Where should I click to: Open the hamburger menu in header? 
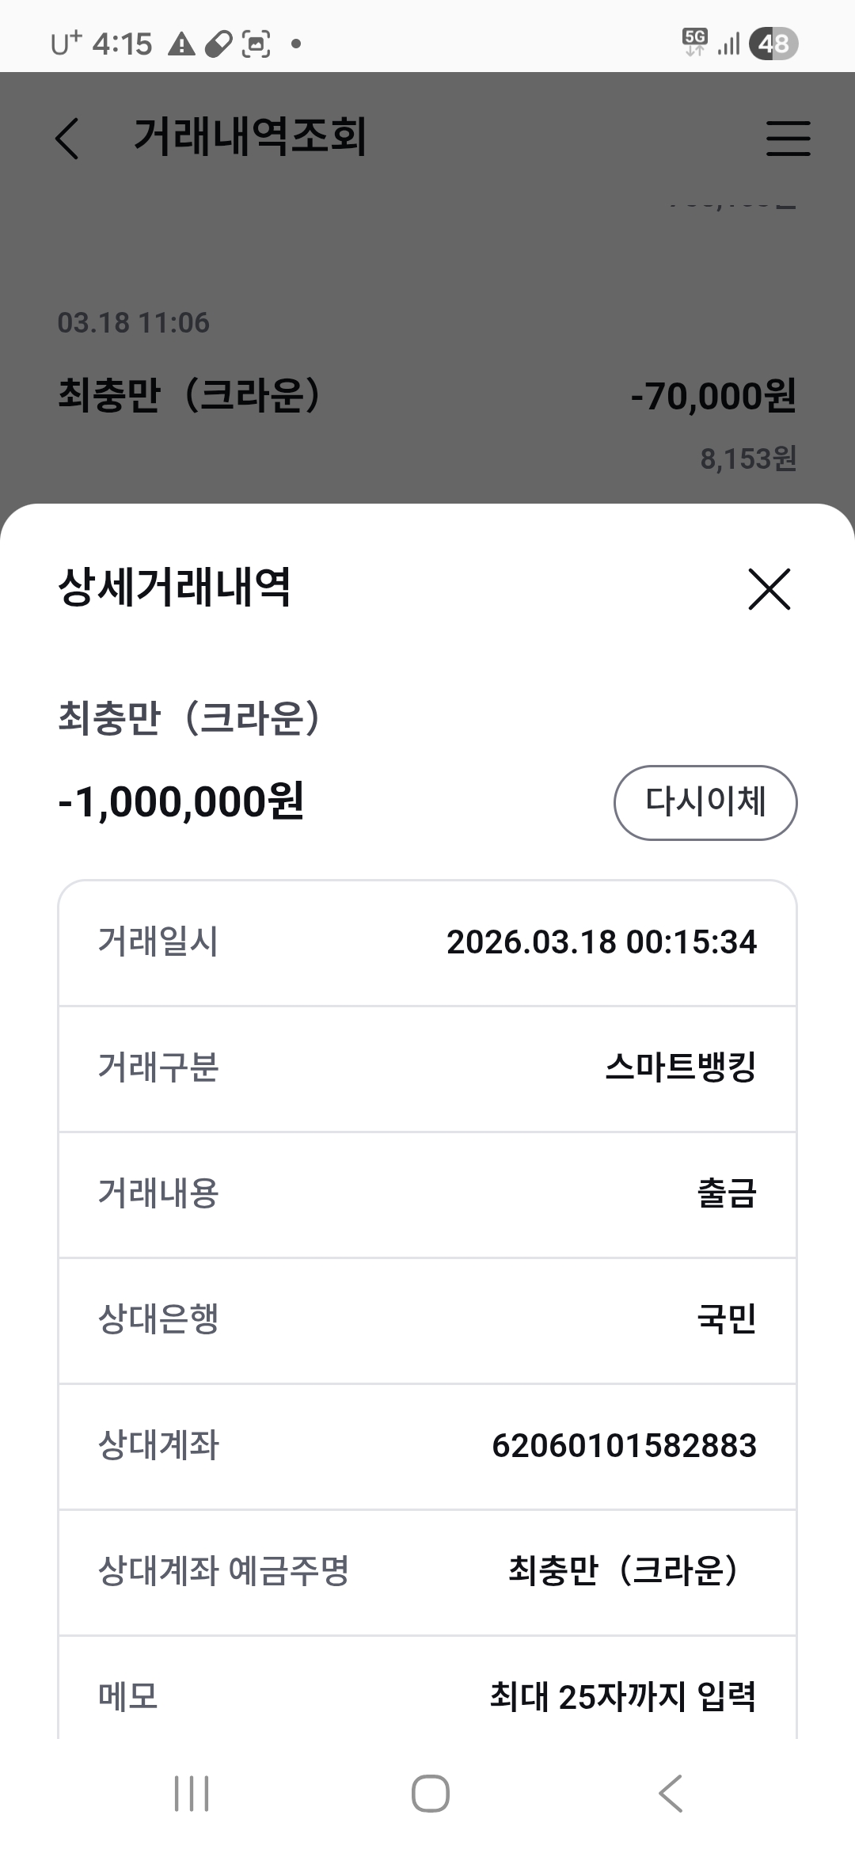(788, 139)
